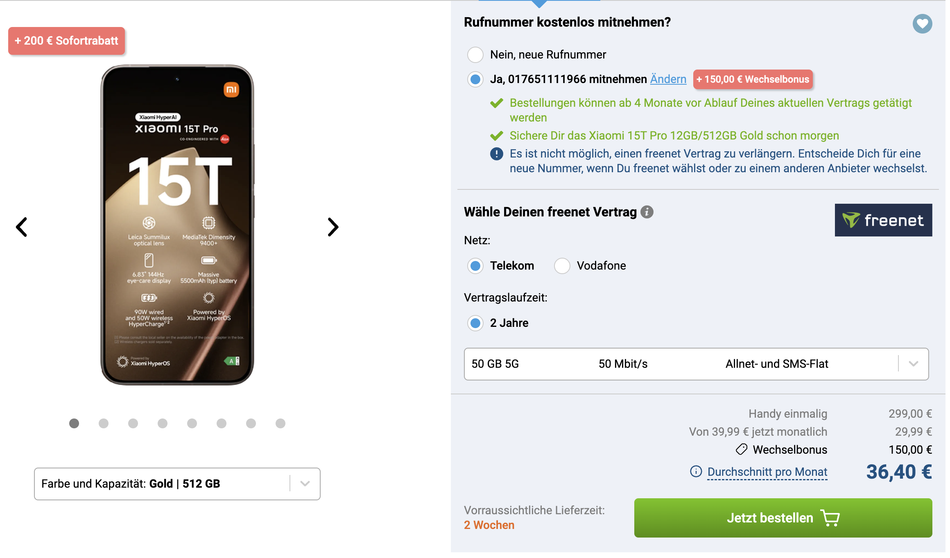Image resolution: width=950 pixels, height=558 pixels.
Task: Select Telekom network
Action: click(475, 266)
